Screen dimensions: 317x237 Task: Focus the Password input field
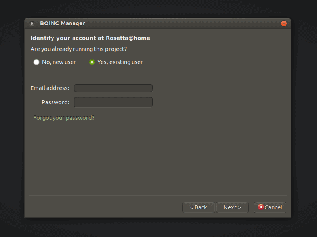(x=113, y=102)
